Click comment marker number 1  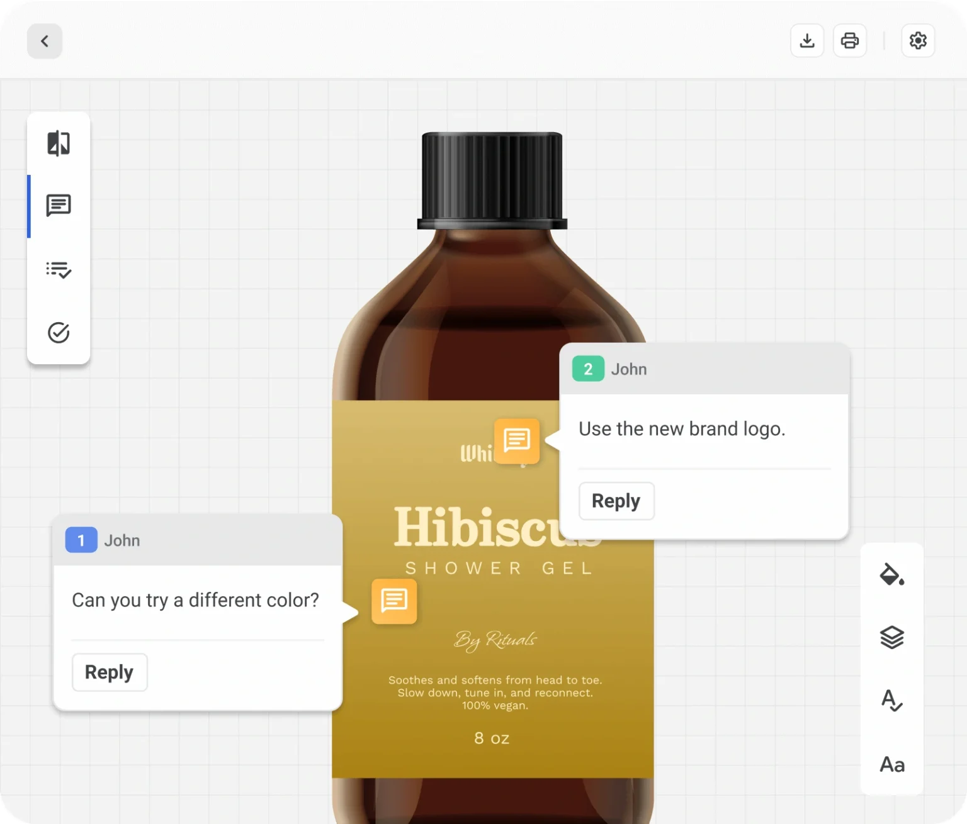point(81,540)
